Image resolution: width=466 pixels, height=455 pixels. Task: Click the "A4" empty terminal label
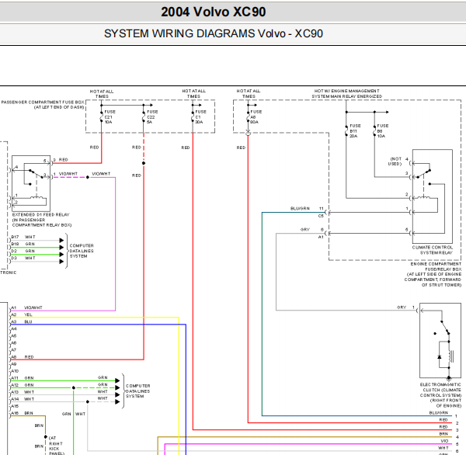[14, 329]
